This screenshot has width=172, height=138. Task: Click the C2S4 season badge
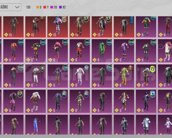[x=109, y=67]
